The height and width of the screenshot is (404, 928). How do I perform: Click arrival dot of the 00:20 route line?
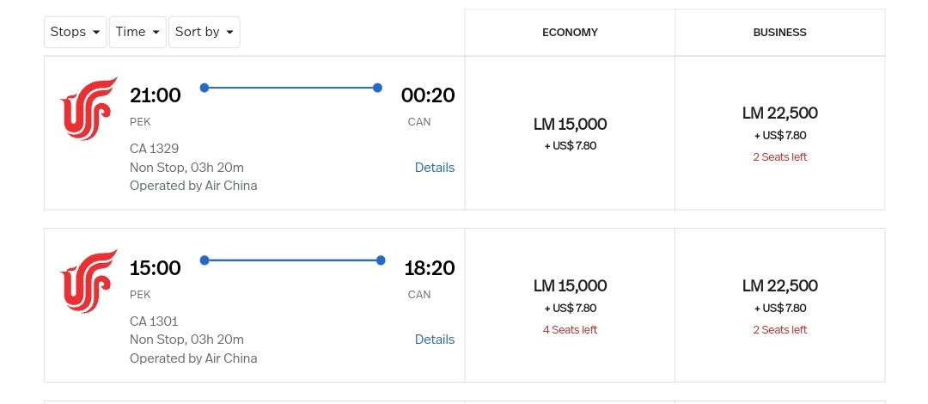377,88
